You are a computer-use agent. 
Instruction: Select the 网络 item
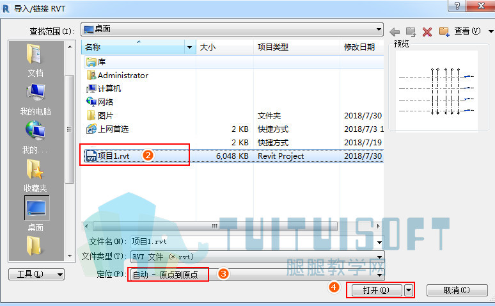[x=100, y=102]
